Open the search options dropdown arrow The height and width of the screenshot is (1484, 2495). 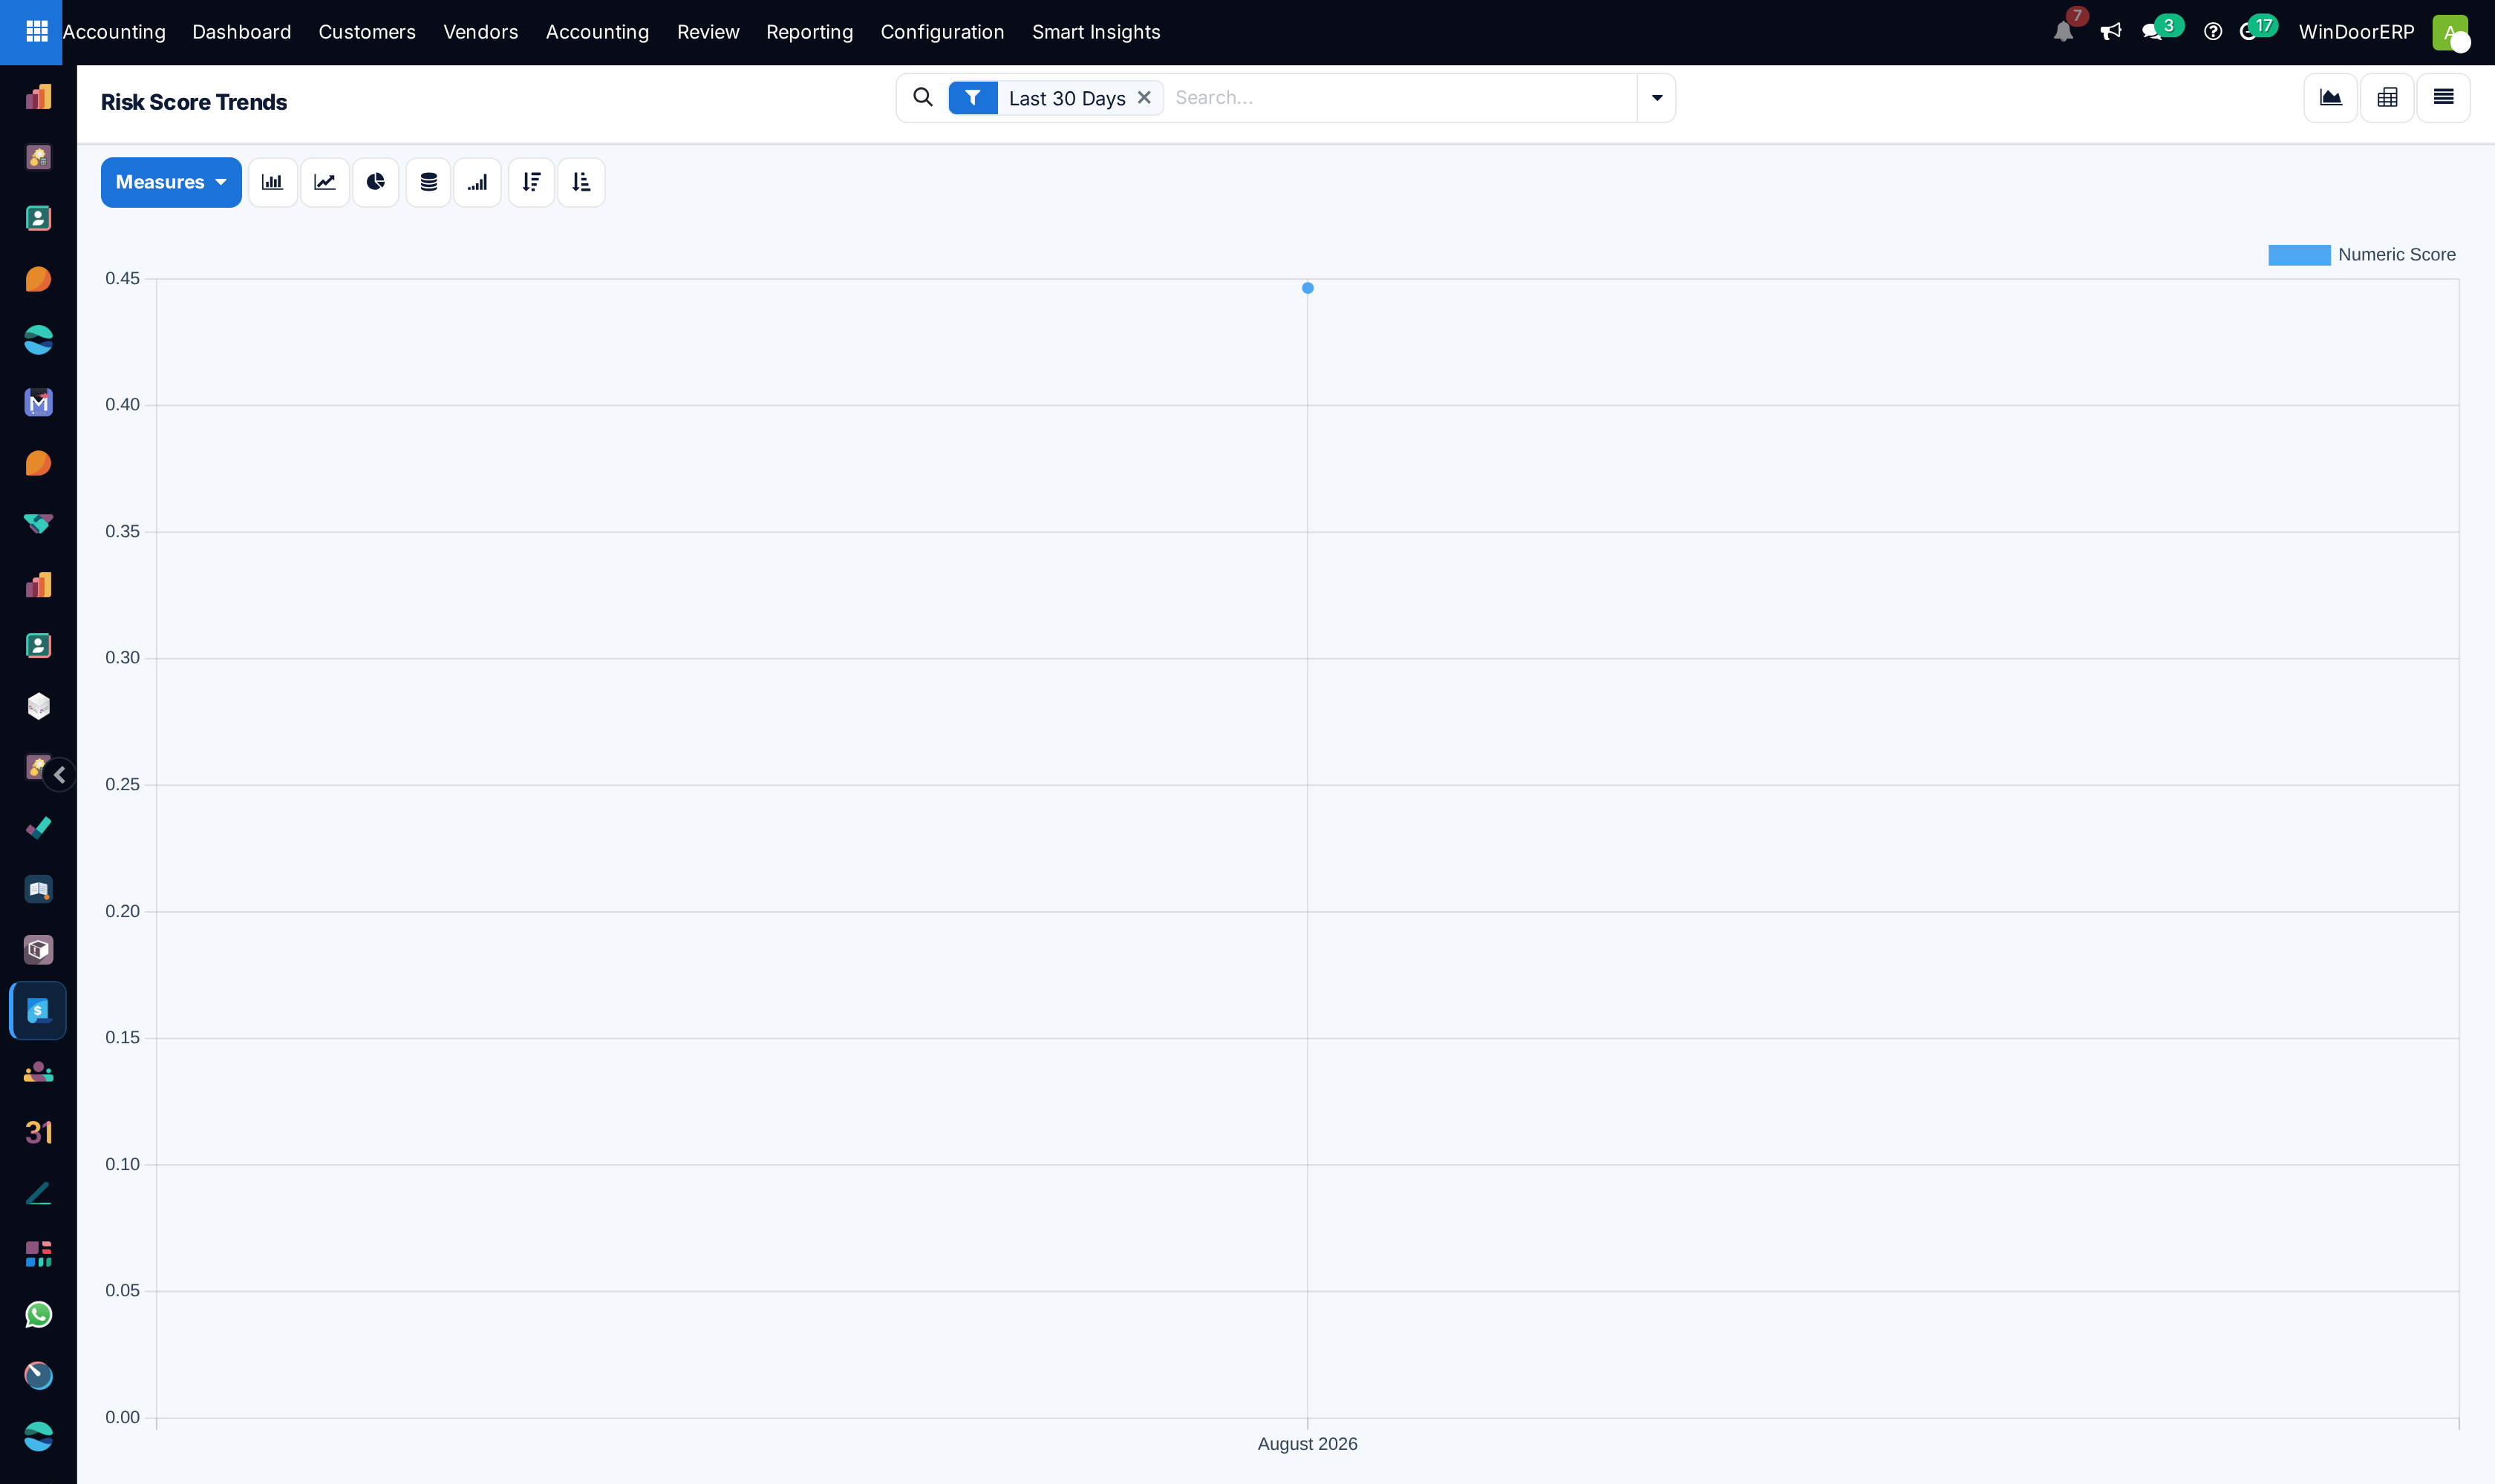pyautogui.click(x=1657, y=98)
